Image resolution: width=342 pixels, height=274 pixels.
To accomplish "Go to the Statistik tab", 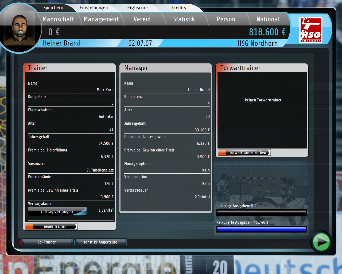I will click(184, 19).
